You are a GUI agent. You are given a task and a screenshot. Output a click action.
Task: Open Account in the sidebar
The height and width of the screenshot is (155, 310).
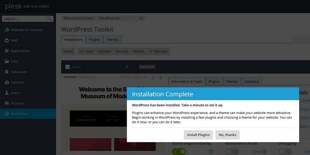pos(28,103)
